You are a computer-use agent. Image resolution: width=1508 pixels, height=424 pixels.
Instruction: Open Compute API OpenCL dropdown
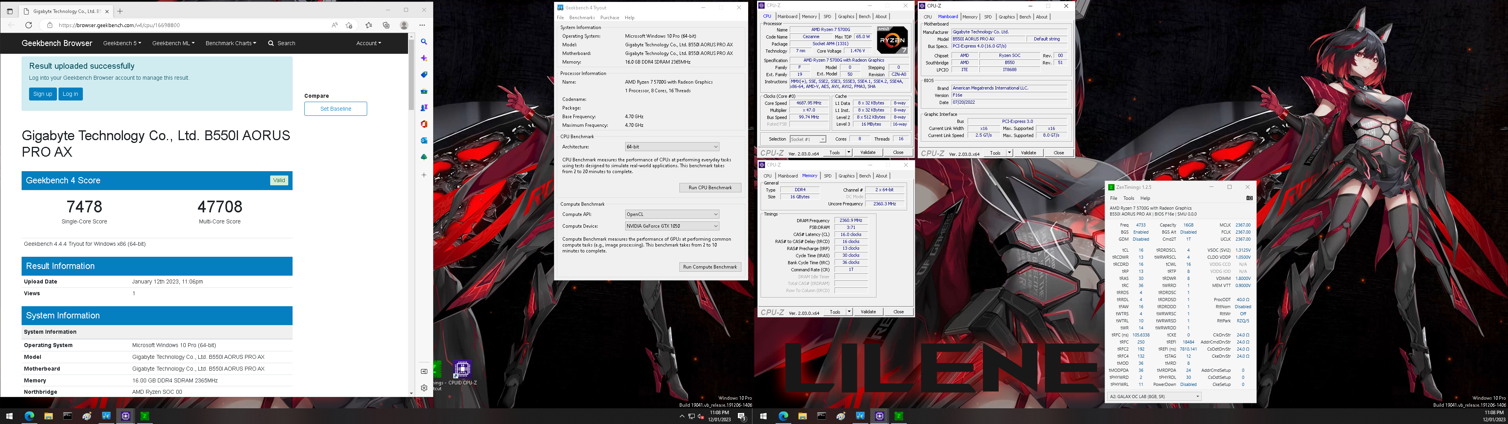(x=672, y=214)
